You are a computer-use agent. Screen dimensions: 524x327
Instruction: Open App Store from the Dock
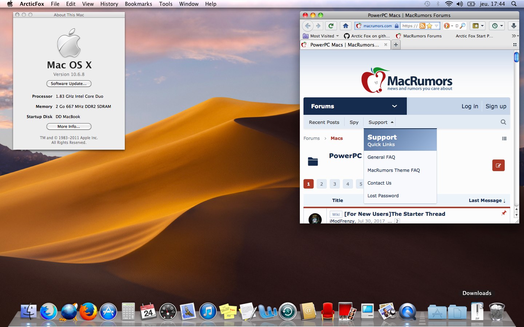(108, 312)
